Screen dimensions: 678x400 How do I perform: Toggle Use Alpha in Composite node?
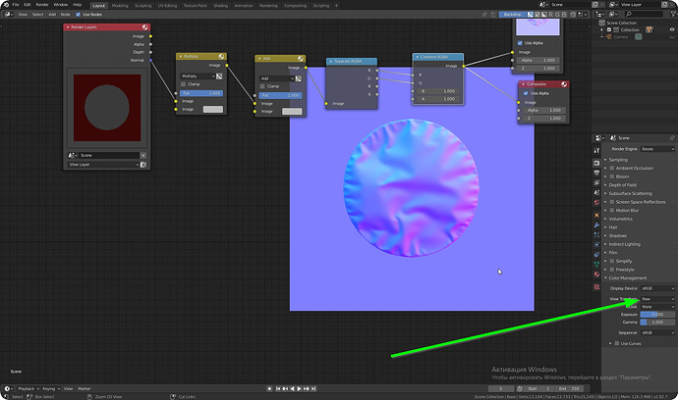pos(526,93)
